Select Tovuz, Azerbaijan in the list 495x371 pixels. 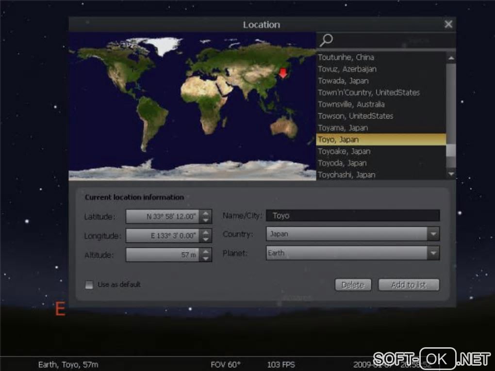(381, 69)
